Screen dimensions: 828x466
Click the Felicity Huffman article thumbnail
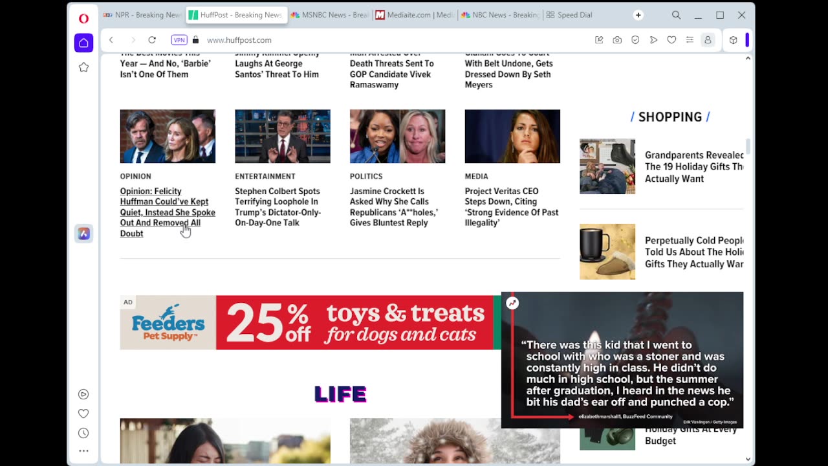click(x=168, y=137)
